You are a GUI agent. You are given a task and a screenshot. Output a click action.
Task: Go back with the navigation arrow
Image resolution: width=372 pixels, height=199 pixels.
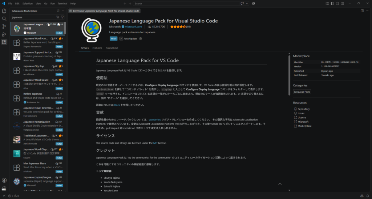[125, 4]
